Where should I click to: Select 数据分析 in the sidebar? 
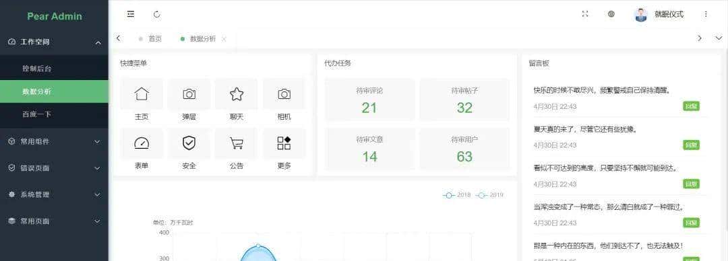(55, 91)
